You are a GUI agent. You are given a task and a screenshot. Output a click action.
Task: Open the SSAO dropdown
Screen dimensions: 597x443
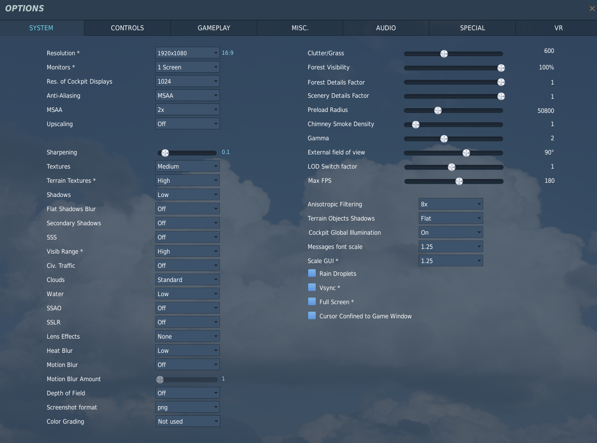(187, 308)
